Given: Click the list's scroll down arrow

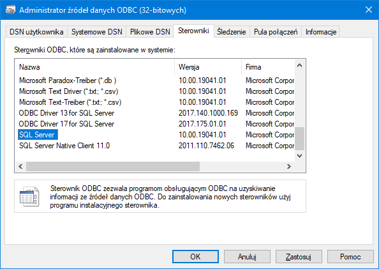Looking at the screenshot, I should 299,156.
